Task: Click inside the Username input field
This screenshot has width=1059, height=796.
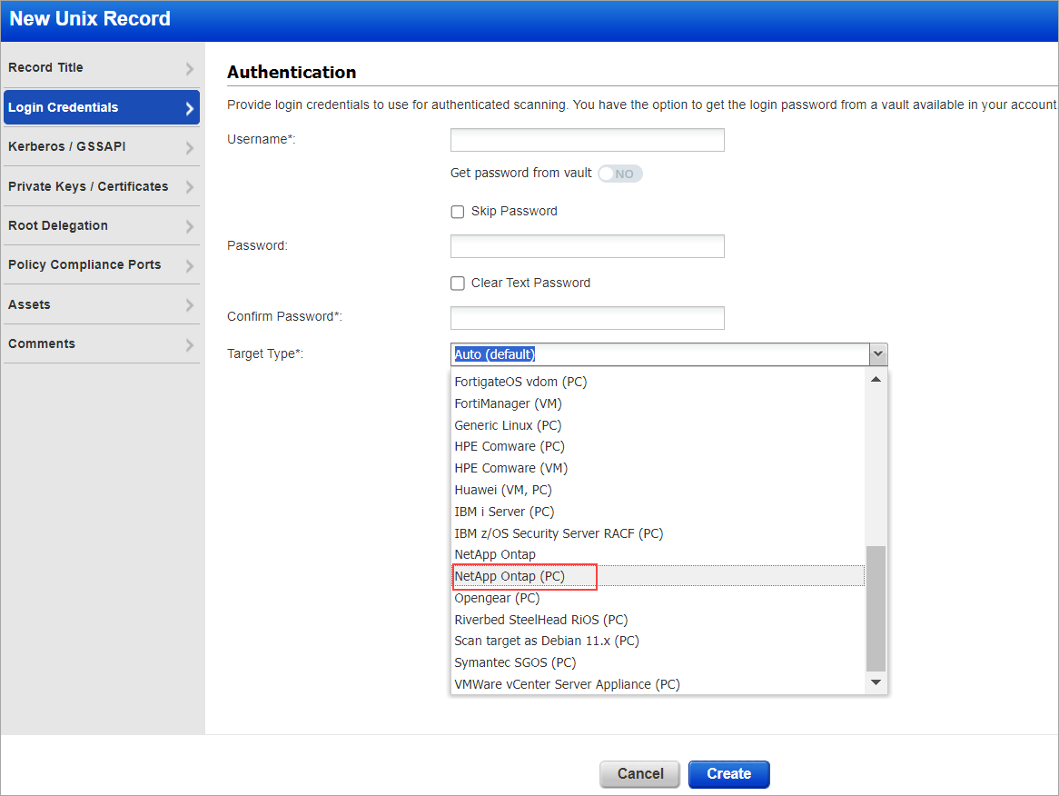Action: [x=587, y=139]
